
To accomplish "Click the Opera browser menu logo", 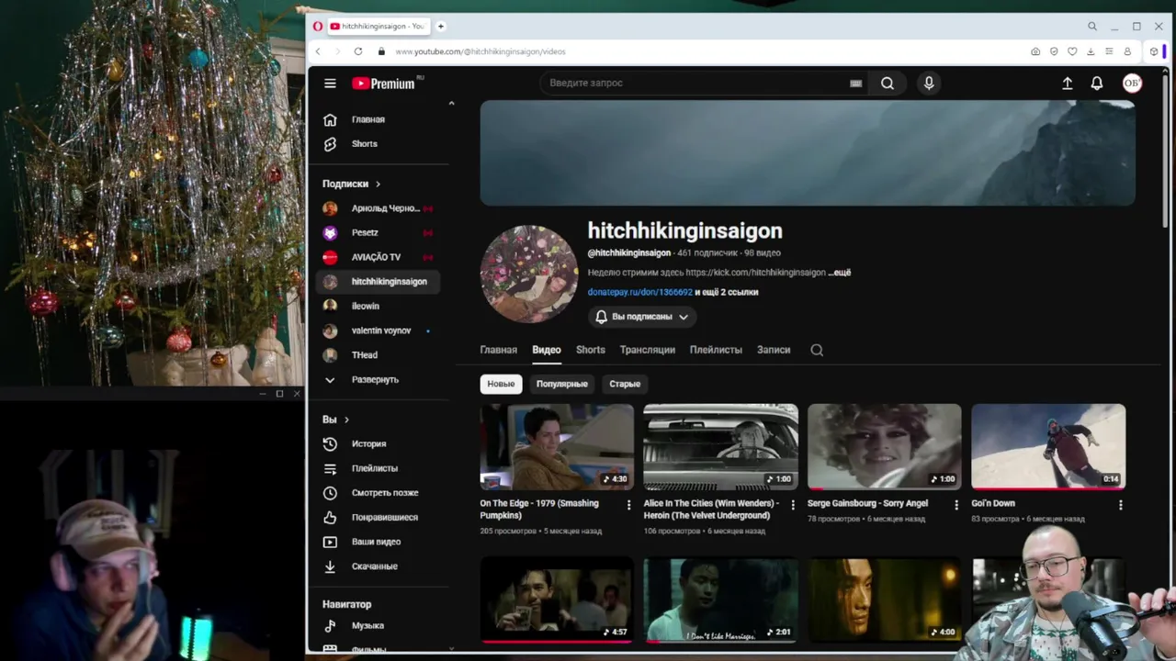I will tap(318, 27).
